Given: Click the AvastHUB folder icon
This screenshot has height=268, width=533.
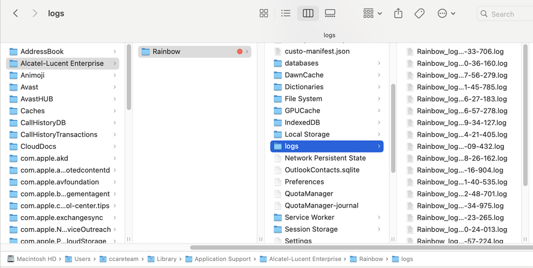Looking at the screenshot, I should coord(13,99).
